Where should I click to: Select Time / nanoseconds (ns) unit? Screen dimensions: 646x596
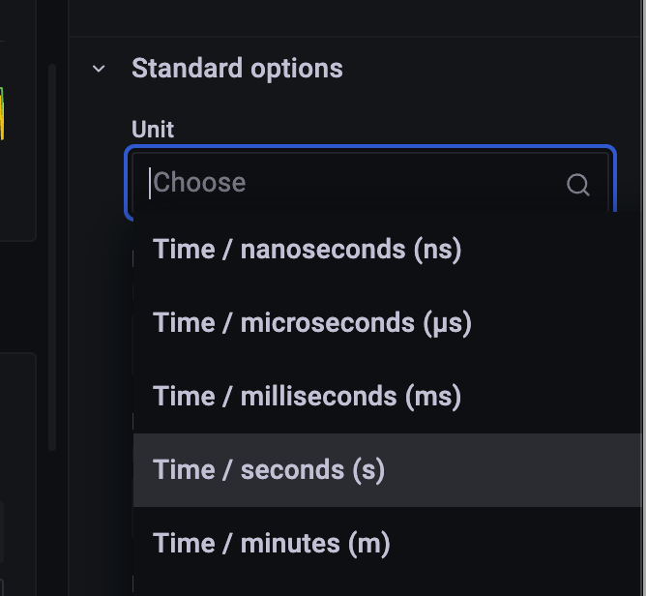tap(307, 250)
